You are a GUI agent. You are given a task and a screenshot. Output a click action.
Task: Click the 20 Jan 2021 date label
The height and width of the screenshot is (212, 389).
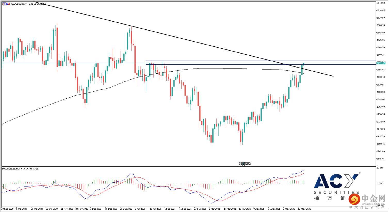(x=156, y=209)
